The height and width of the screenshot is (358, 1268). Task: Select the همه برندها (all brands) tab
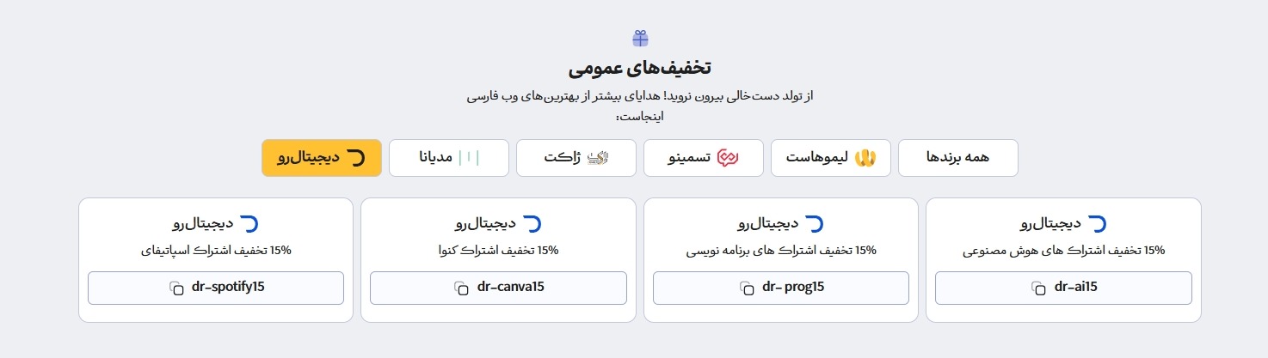[957, 158]
